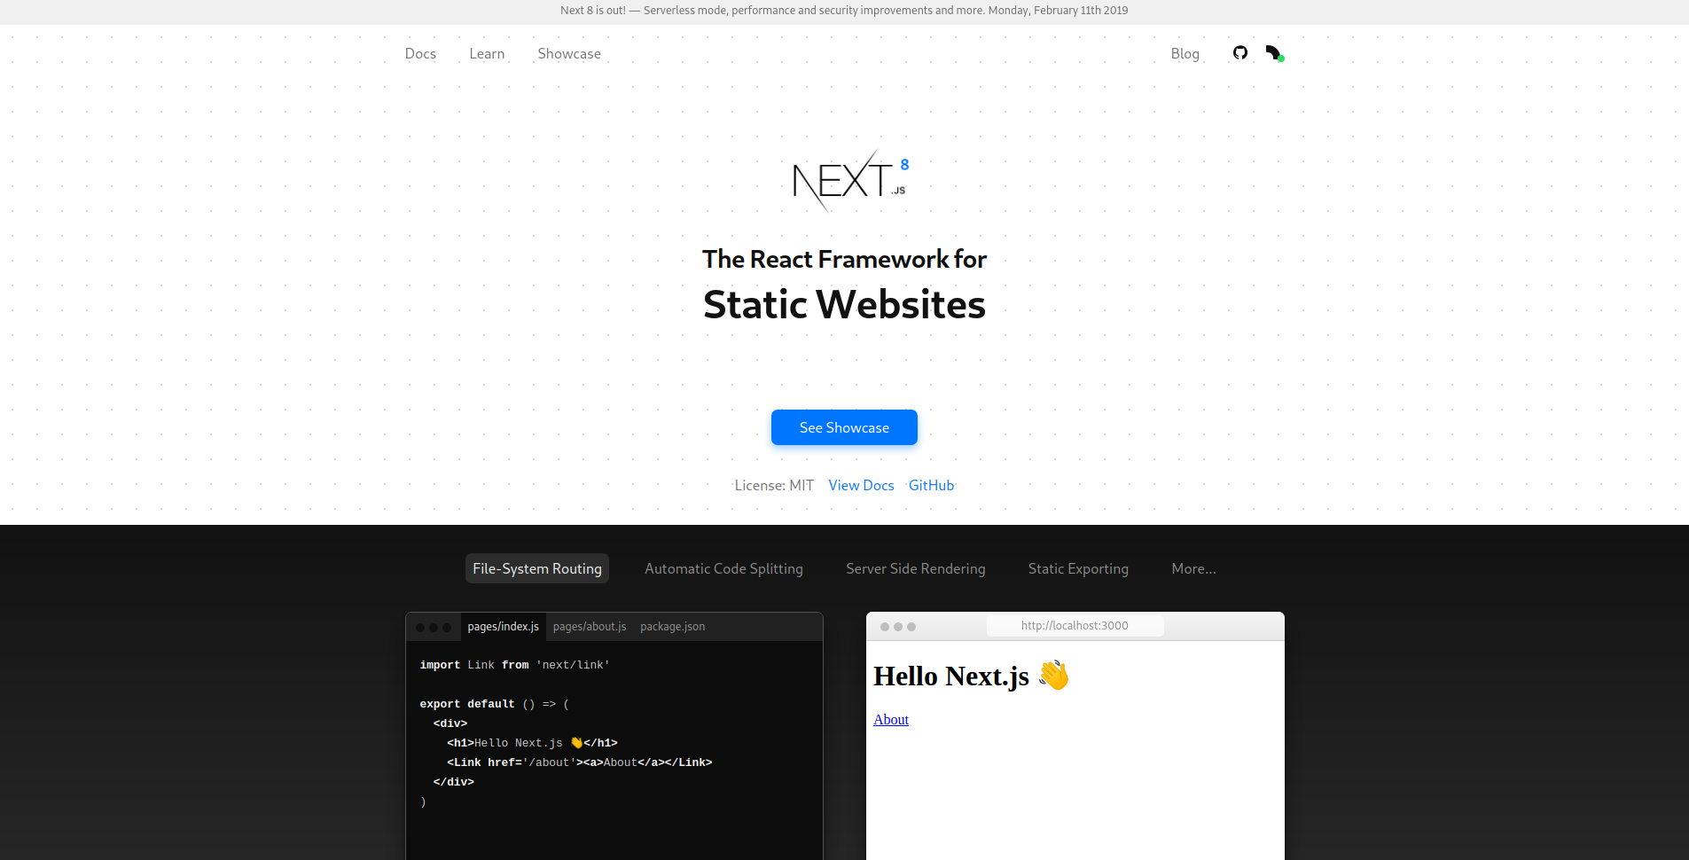Open the Blog link

pyautogui.click(x=1185, y=53)
